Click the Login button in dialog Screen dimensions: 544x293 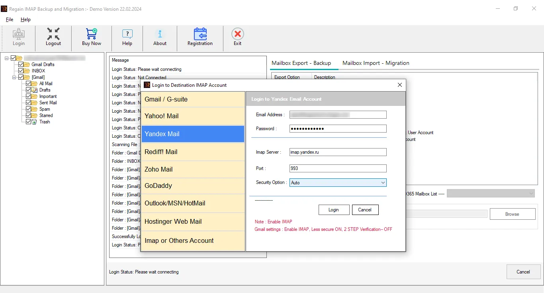coord(334,210)
